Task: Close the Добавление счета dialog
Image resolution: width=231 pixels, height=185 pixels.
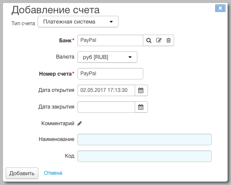Action: (x=220, y=8)
